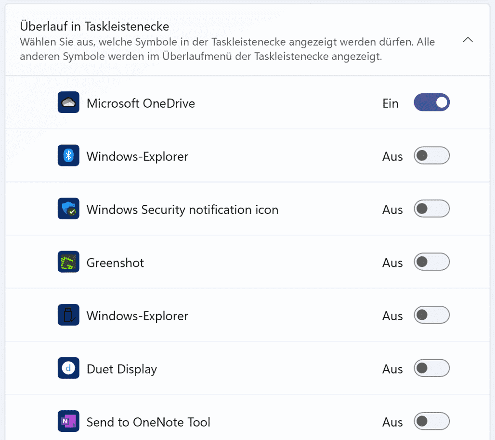The height and width of the screenshot is (440, 495).
Task: Switch on the Duet Display toggle
Action: (431, 369)
